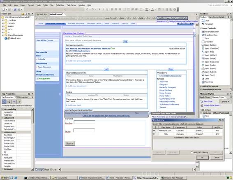This screenshot has width=233, height=180.
Task: Select Input (Button) control in Toolbox
Action: 209,45
